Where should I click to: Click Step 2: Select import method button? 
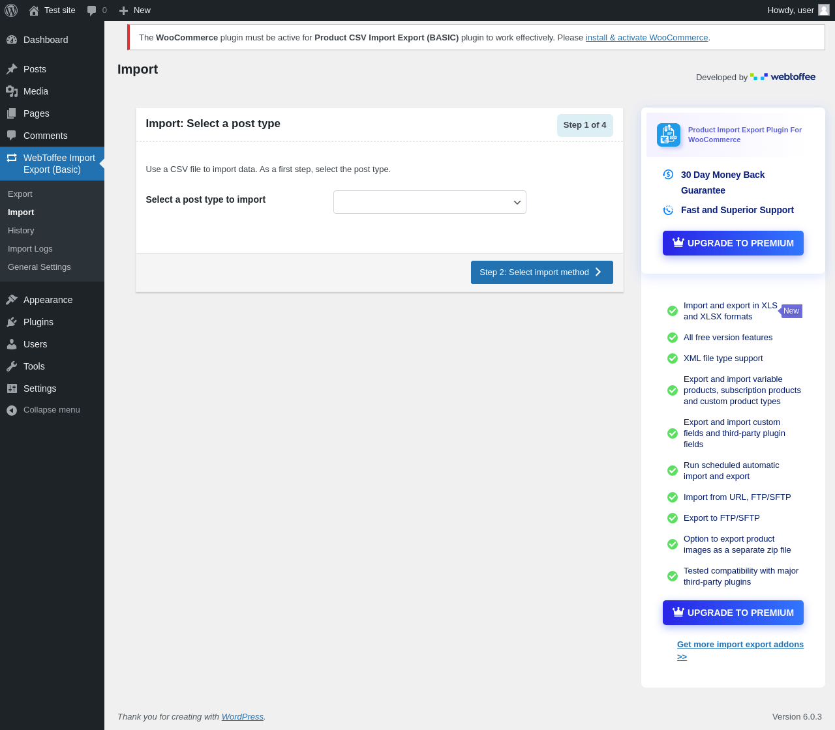(542, 272)
